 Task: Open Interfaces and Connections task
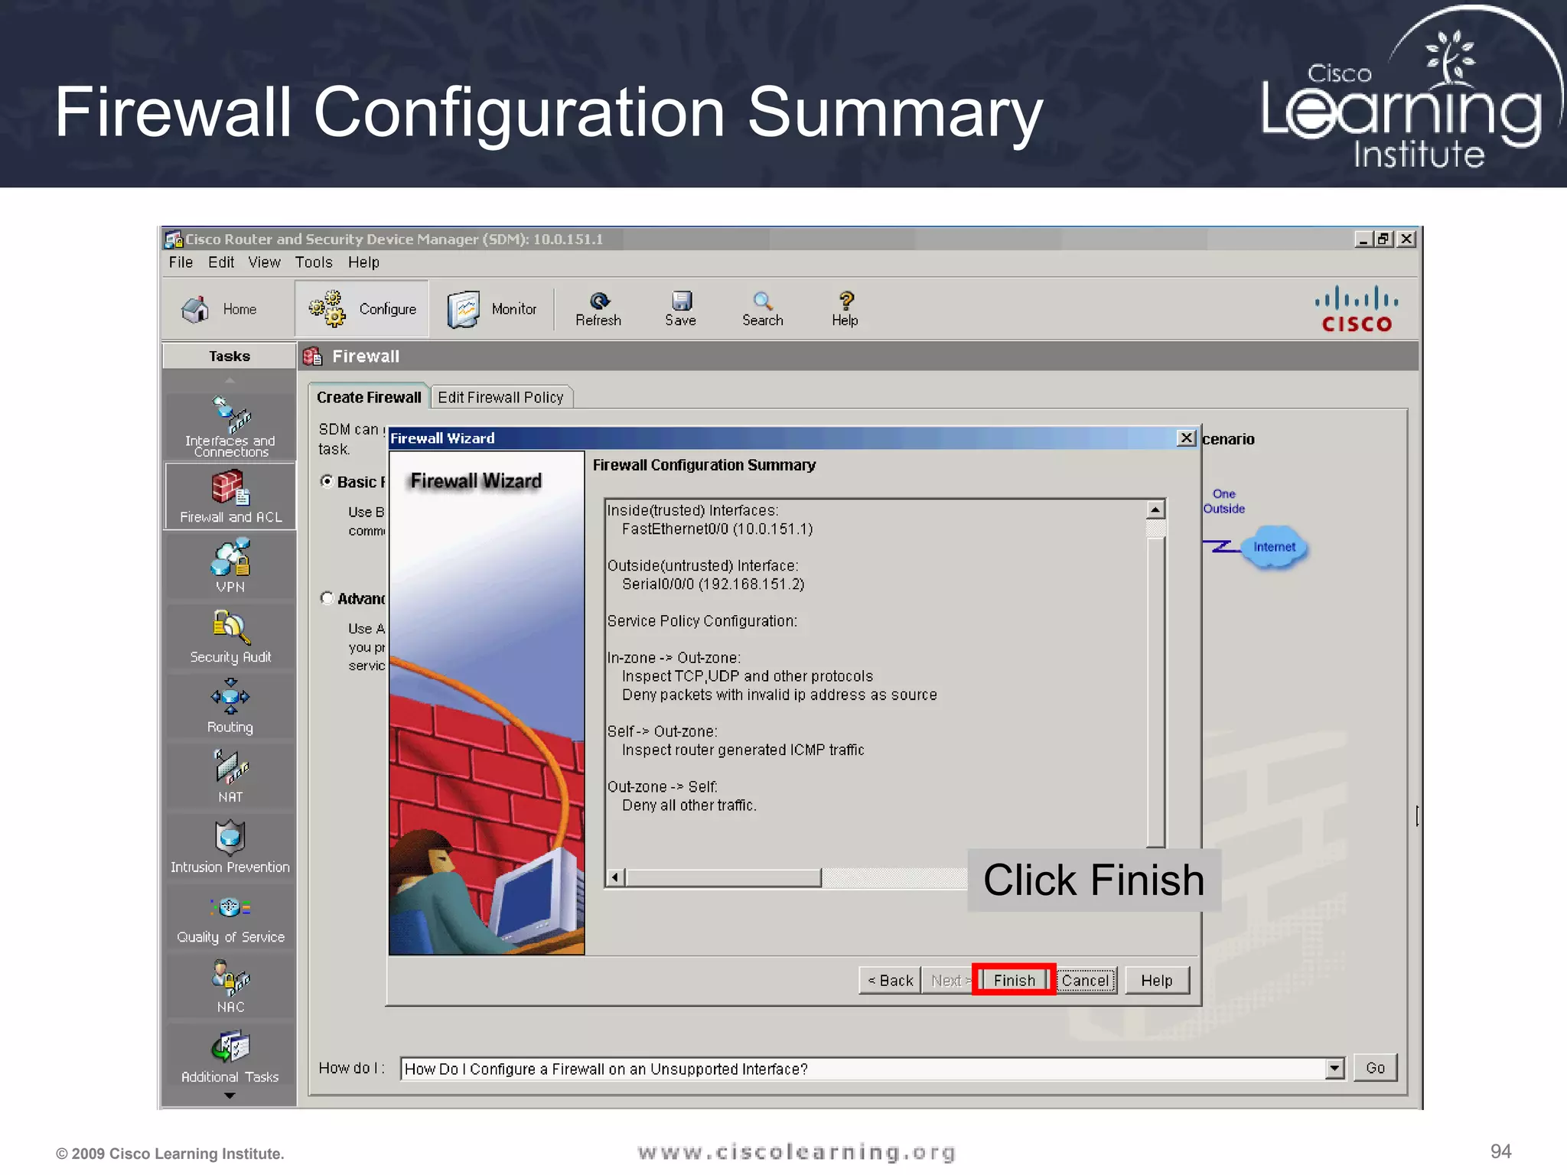(x=230, y=427)
